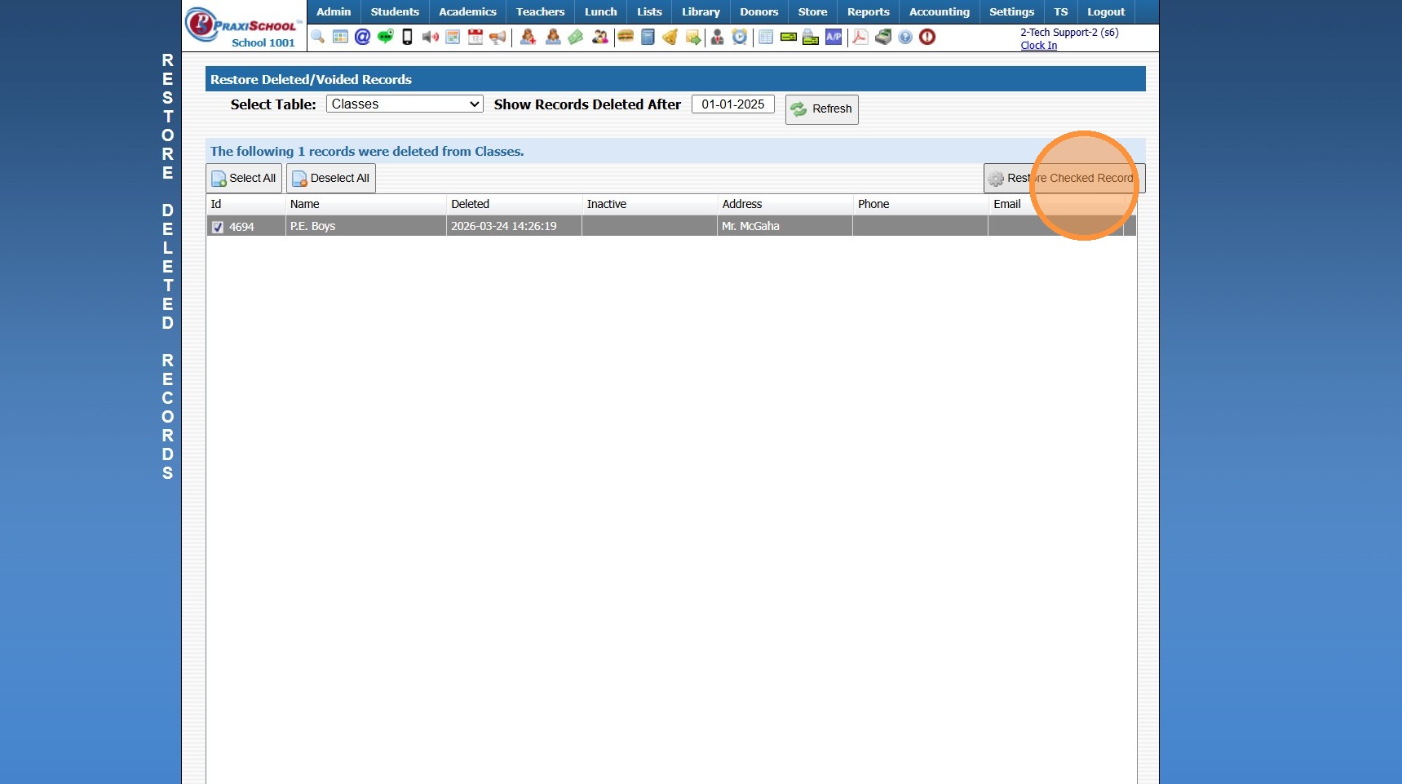Open the Donors menu
Screen dimensions: 1402x784
759,11
